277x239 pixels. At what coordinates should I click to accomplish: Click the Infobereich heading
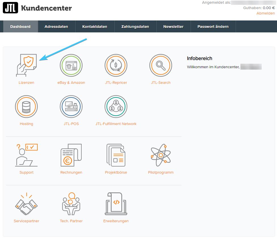(200, 59)
